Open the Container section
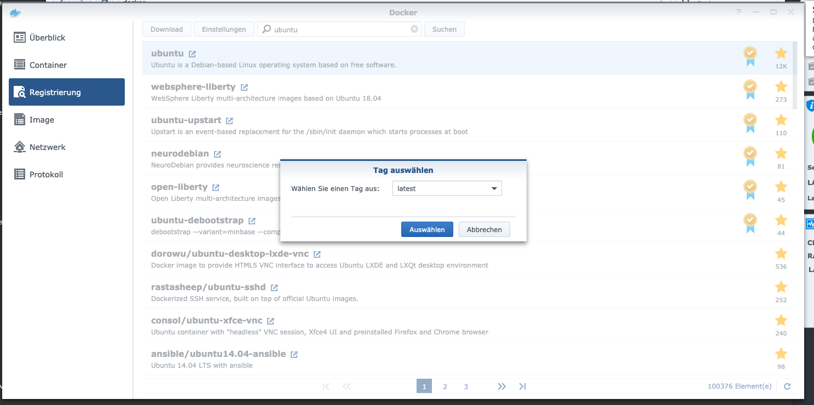The height and width of the screenshot is (405, 814). (x=67, y=65)
